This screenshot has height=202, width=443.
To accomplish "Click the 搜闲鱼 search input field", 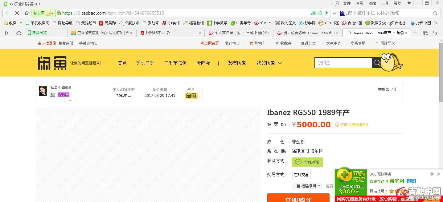I will click(x=343, y=63).
